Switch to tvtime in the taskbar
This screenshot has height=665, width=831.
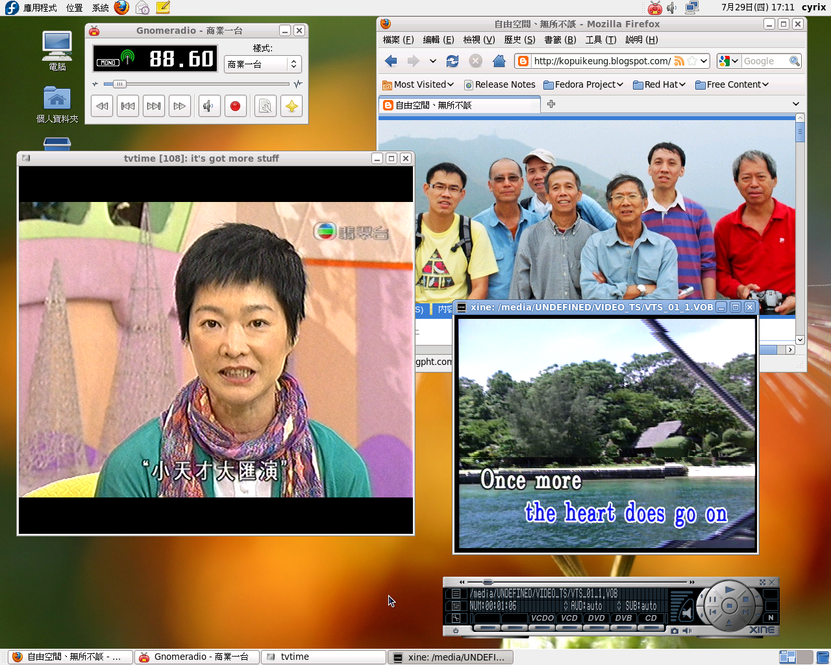coord(323,657)
